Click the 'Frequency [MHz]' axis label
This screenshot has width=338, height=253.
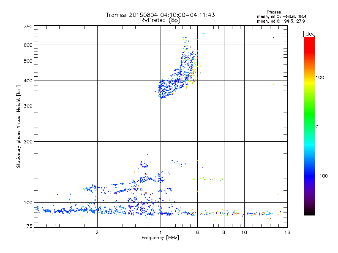(x=160, y=238)
